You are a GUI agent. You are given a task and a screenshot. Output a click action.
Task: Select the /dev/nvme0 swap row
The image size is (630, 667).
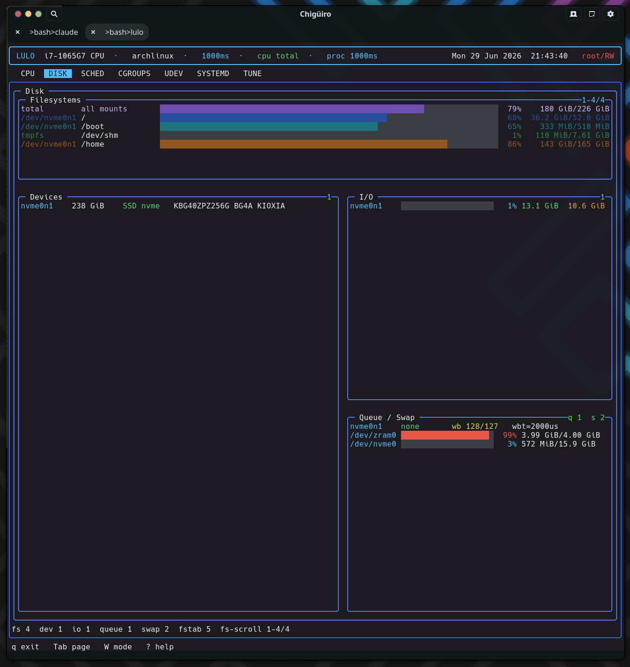point(473,444)
